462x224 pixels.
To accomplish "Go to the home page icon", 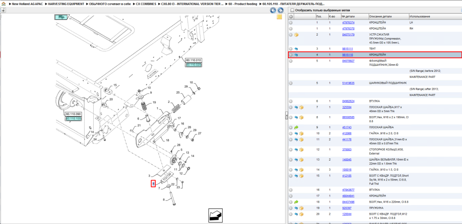I will point(3,4).
